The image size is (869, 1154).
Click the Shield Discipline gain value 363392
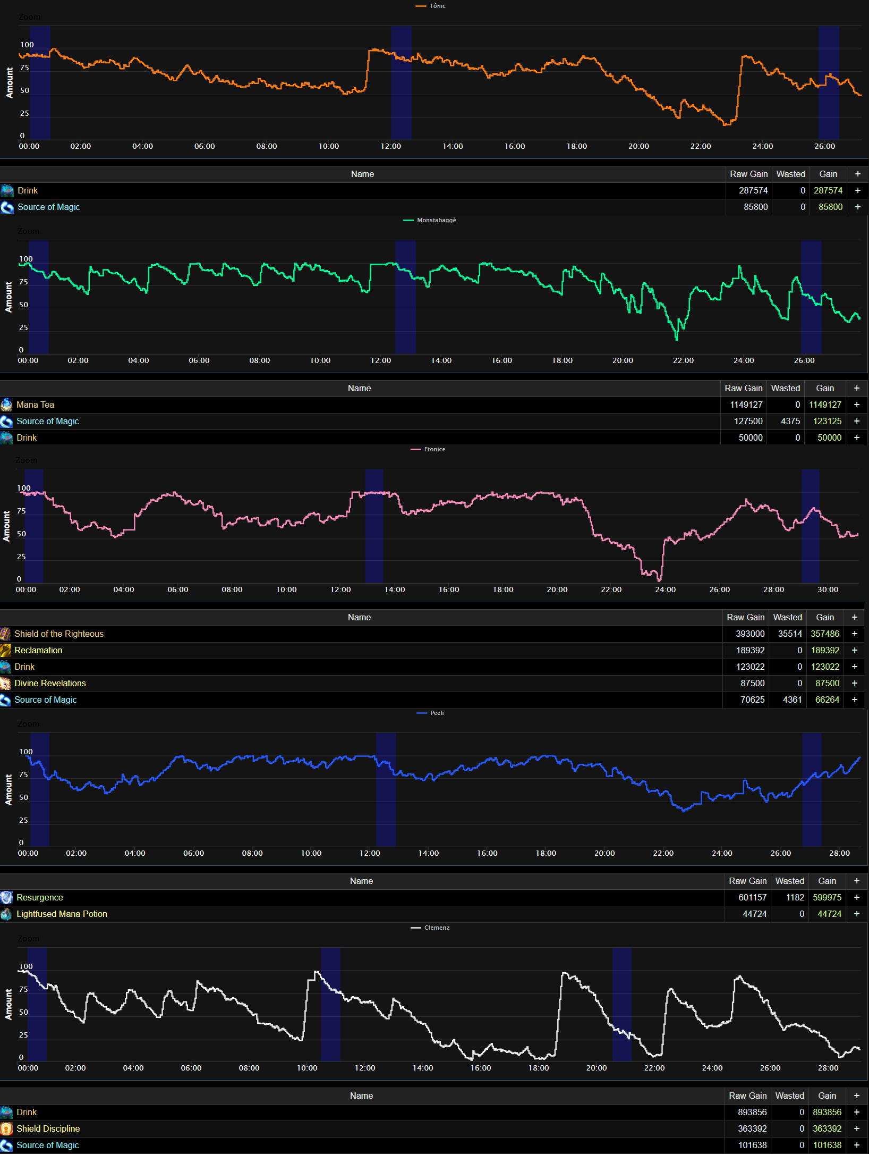(x=827, y=1129)
